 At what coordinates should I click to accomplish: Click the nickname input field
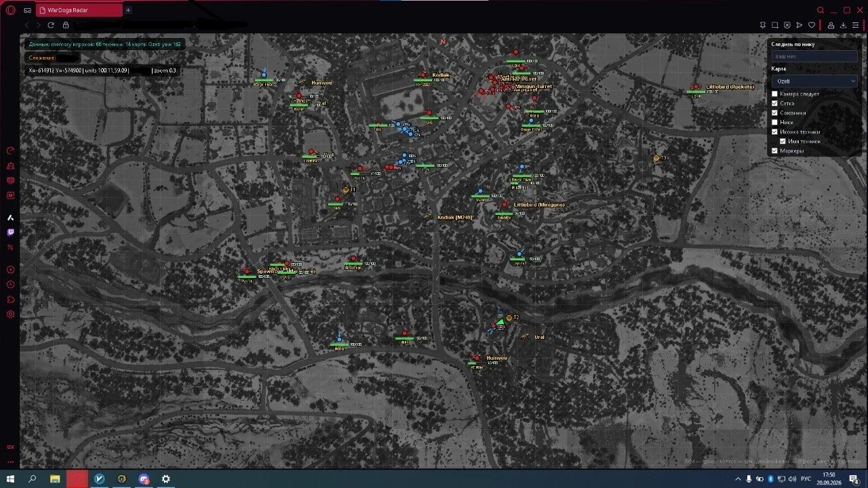(814, 56)
